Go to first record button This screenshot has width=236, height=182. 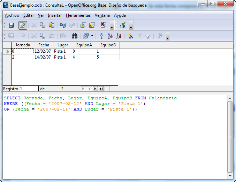[x=83, y=89]
